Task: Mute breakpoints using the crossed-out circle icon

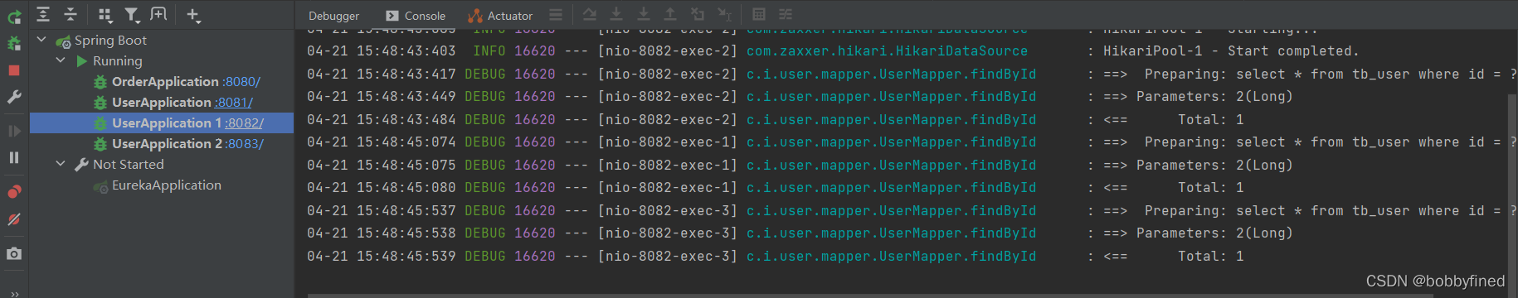Action: (14, 219)
